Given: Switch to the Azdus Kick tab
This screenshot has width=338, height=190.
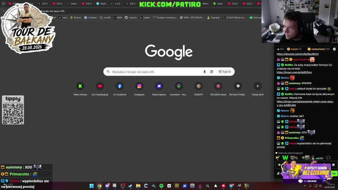Looking at the screenshot, I should click(x=218, y=4).
